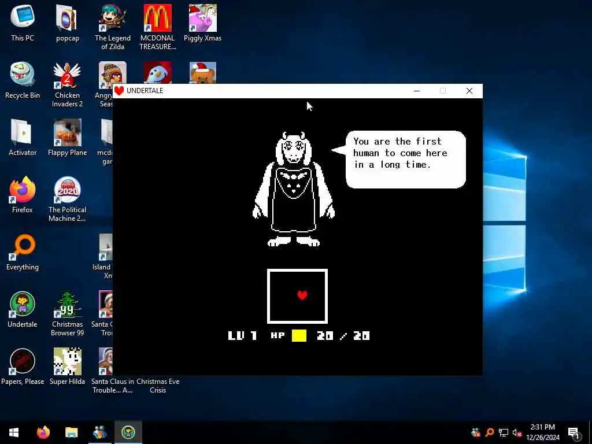Open the Windows Start menu
The image size is (592, 444).
tap(14, 432)
